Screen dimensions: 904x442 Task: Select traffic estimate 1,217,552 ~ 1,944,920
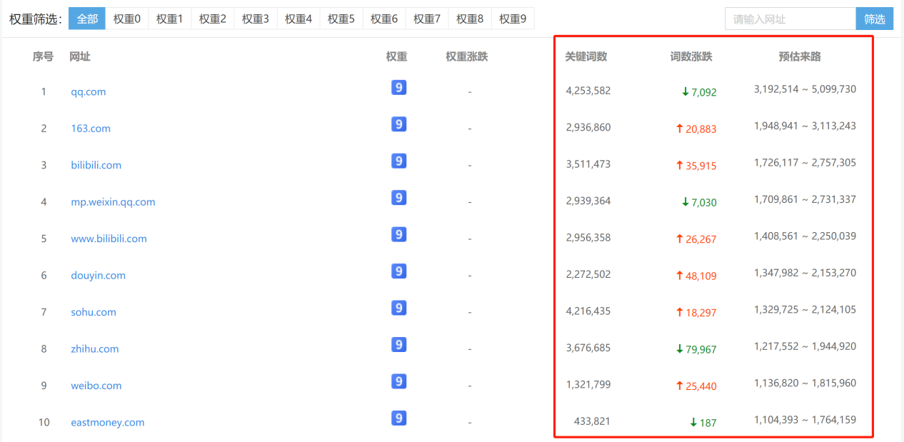point(805,346)
